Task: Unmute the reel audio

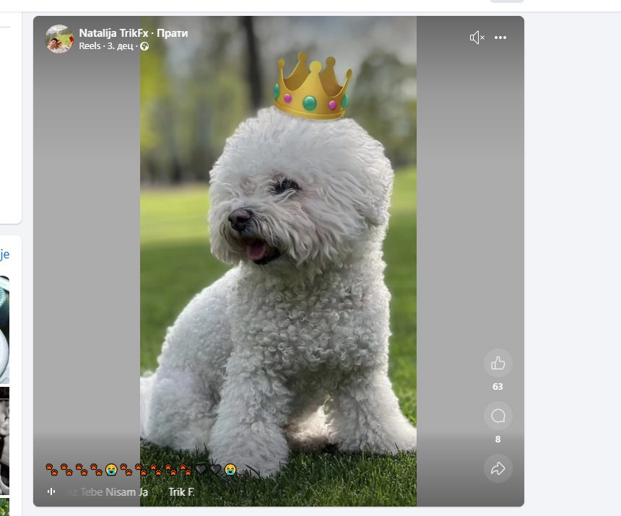Action: (x=477, y=38)
